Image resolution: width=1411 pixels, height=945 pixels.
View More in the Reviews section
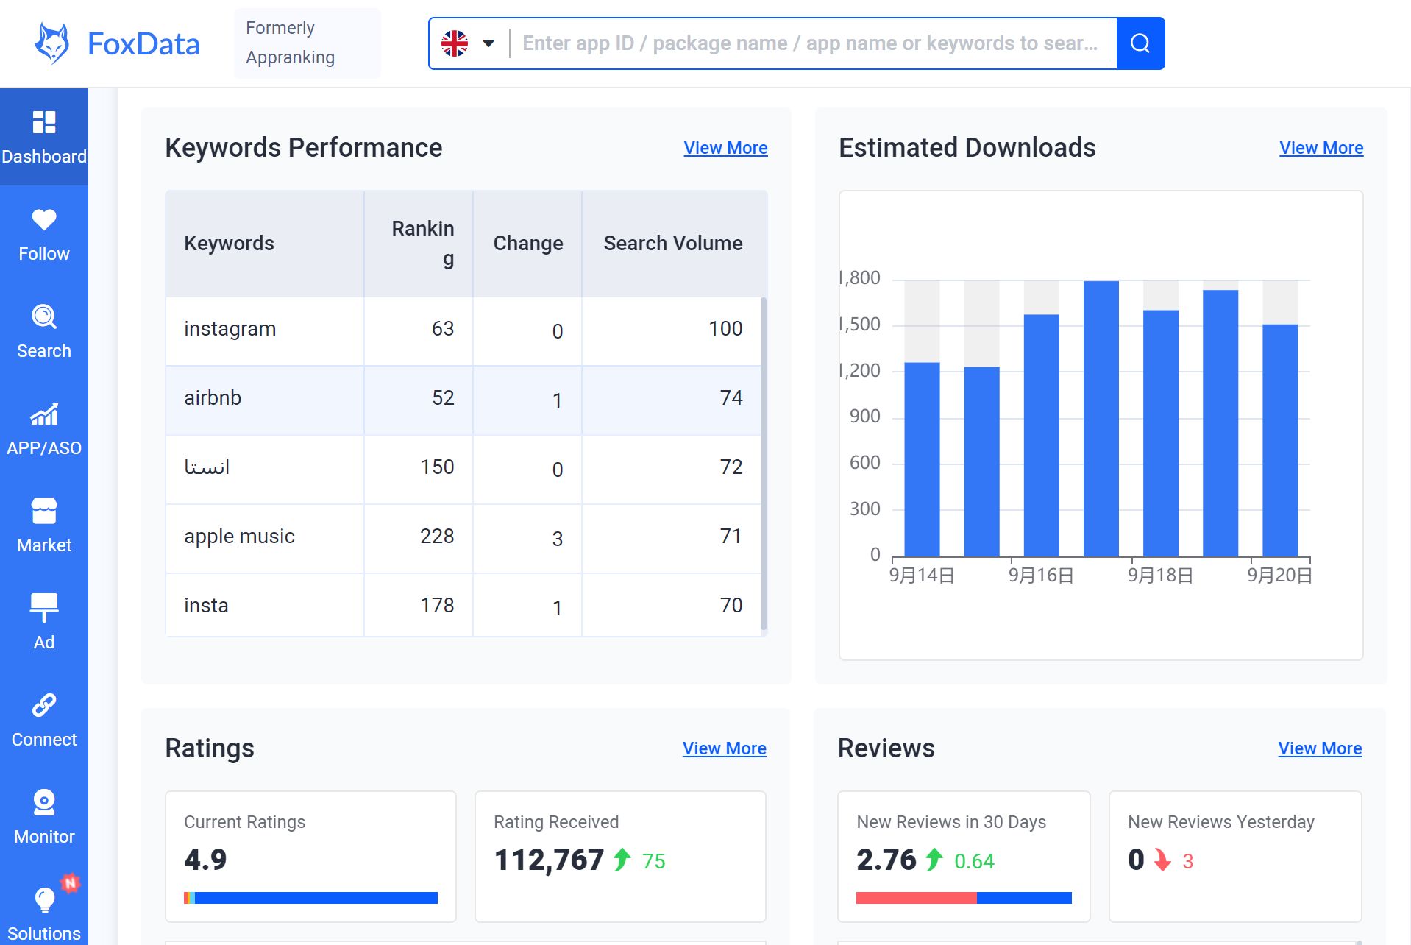pyautogui.click(x=1319, y=748)
